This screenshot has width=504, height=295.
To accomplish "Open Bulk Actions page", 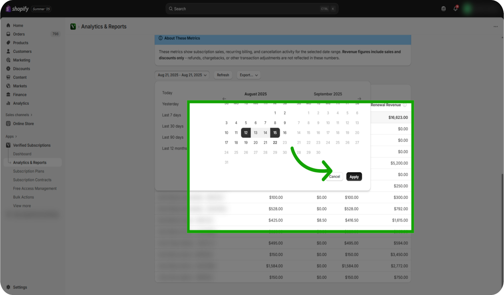I will pyautogui.click(x=24, y=197).
